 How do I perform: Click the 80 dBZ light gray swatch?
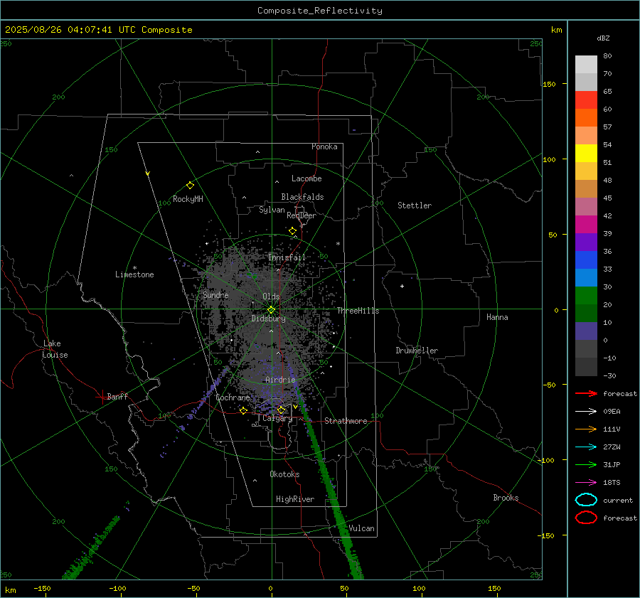[x=586, y=65]
